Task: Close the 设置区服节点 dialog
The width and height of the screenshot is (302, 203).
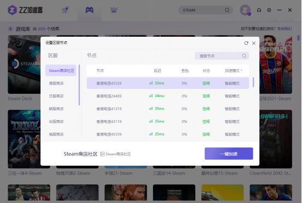Action: click(x=254, y=43)
